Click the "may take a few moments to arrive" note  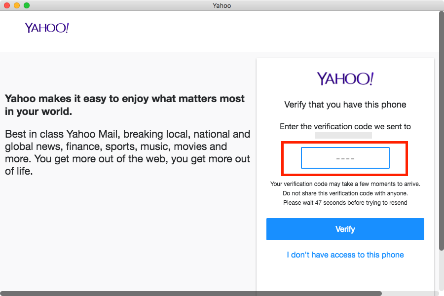point(345,184)
